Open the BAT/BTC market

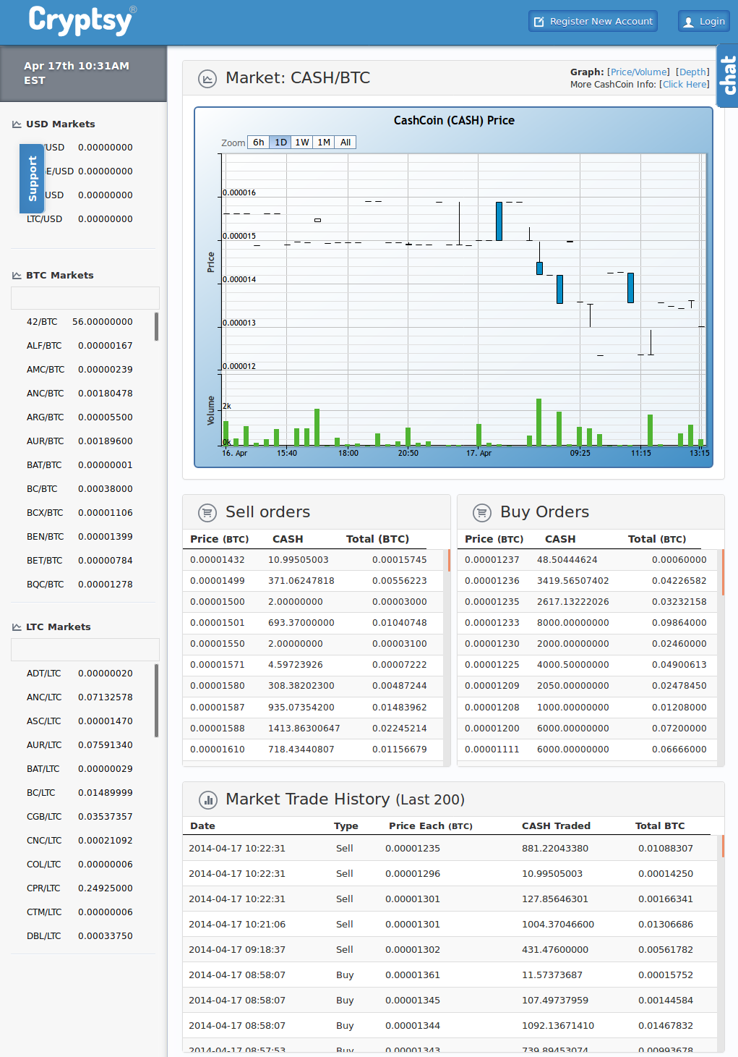point(80,465)
